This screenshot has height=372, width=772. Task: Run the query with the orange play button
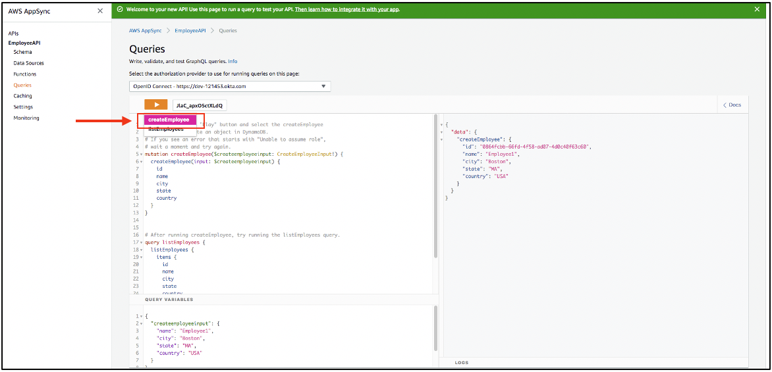[156, 105]
